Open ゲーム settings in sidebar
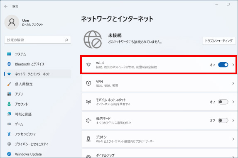 (x=38, y=124)
